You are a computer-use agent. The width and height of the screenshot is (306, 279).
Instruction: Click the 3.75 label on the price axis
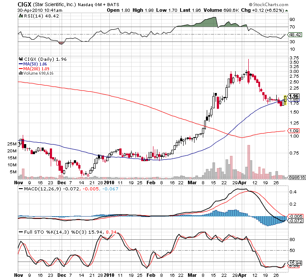click(x=294, y=58)
